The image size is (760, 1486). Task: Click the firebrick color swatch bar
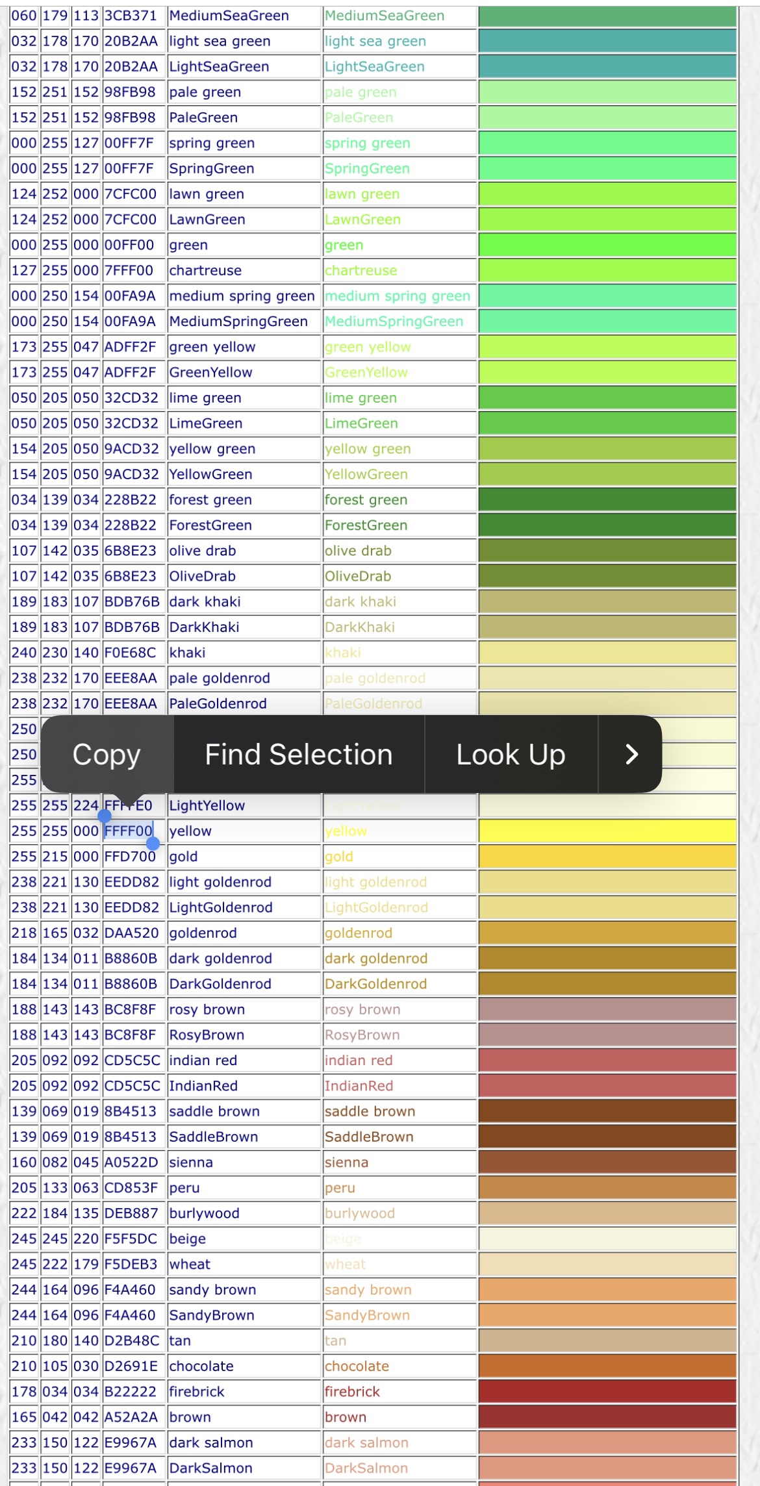[x=607, y=1391]
